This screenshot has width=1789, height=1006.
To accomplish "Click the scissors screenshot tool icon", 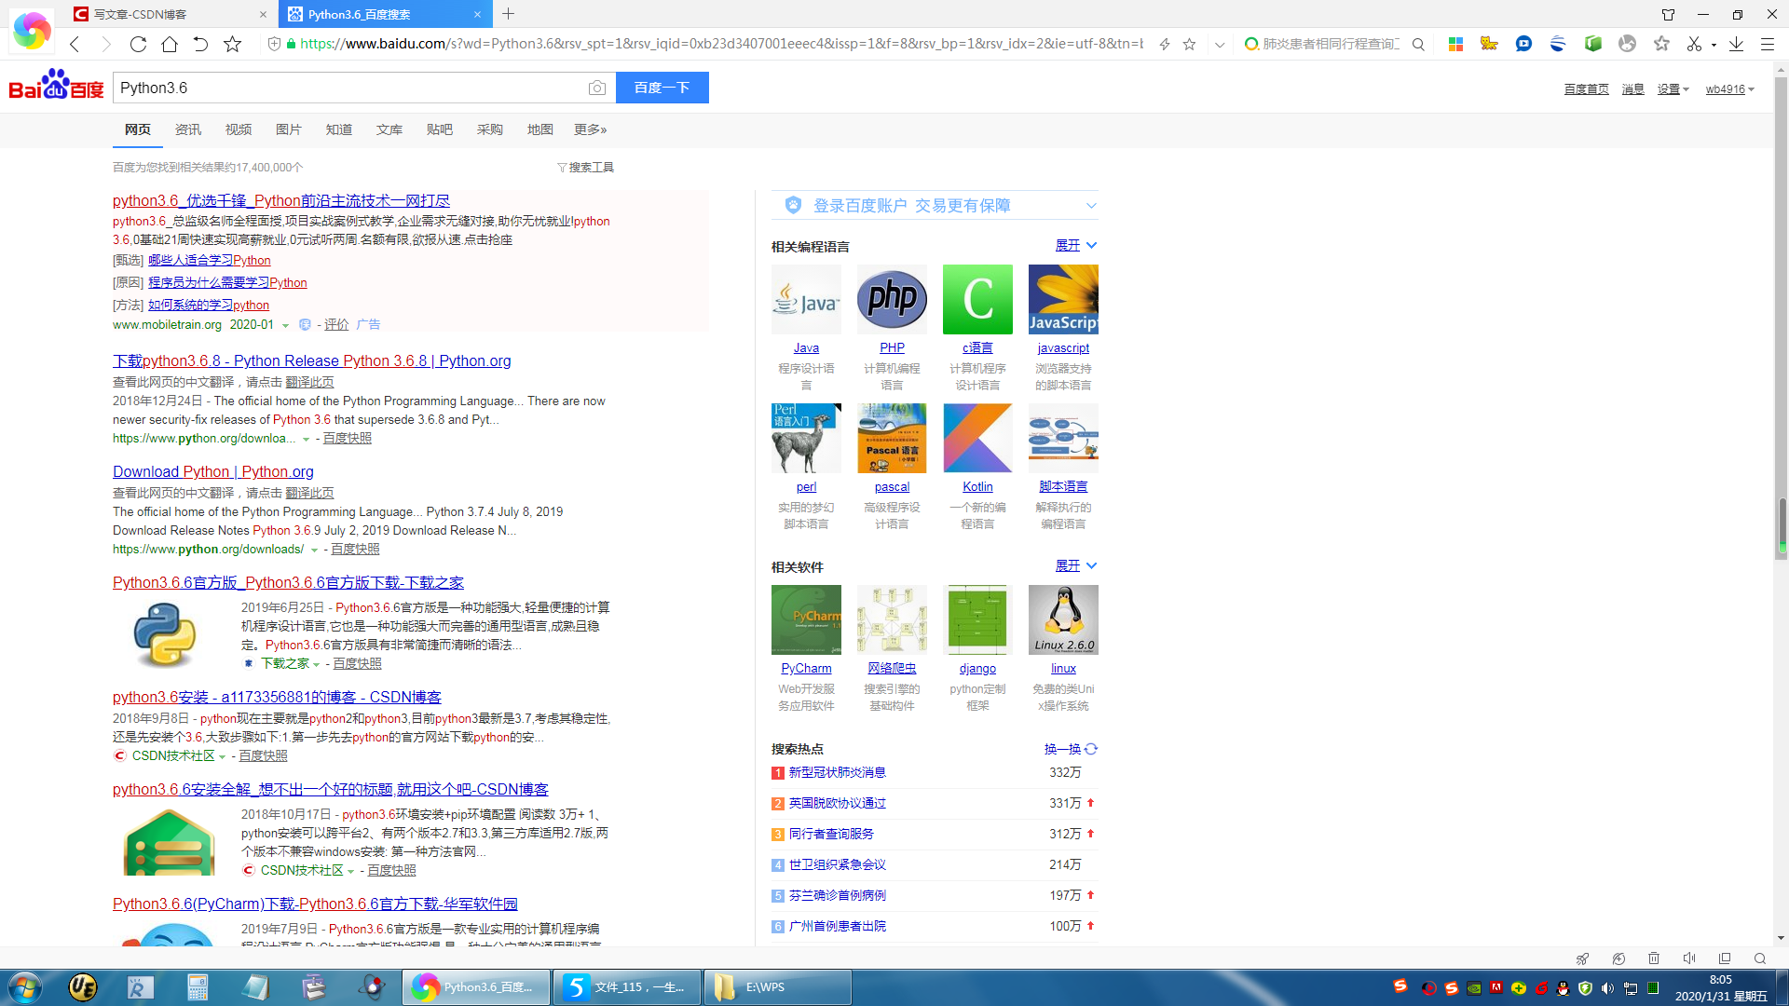I will [x=1693, y=44].
